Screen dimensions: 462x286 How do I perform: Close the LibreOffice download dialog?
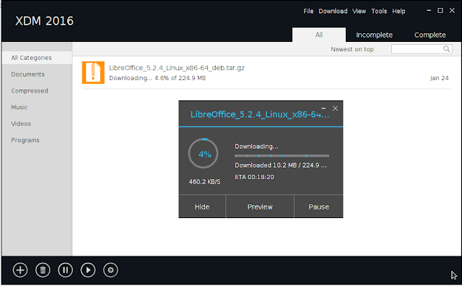[x=335, y=108]
